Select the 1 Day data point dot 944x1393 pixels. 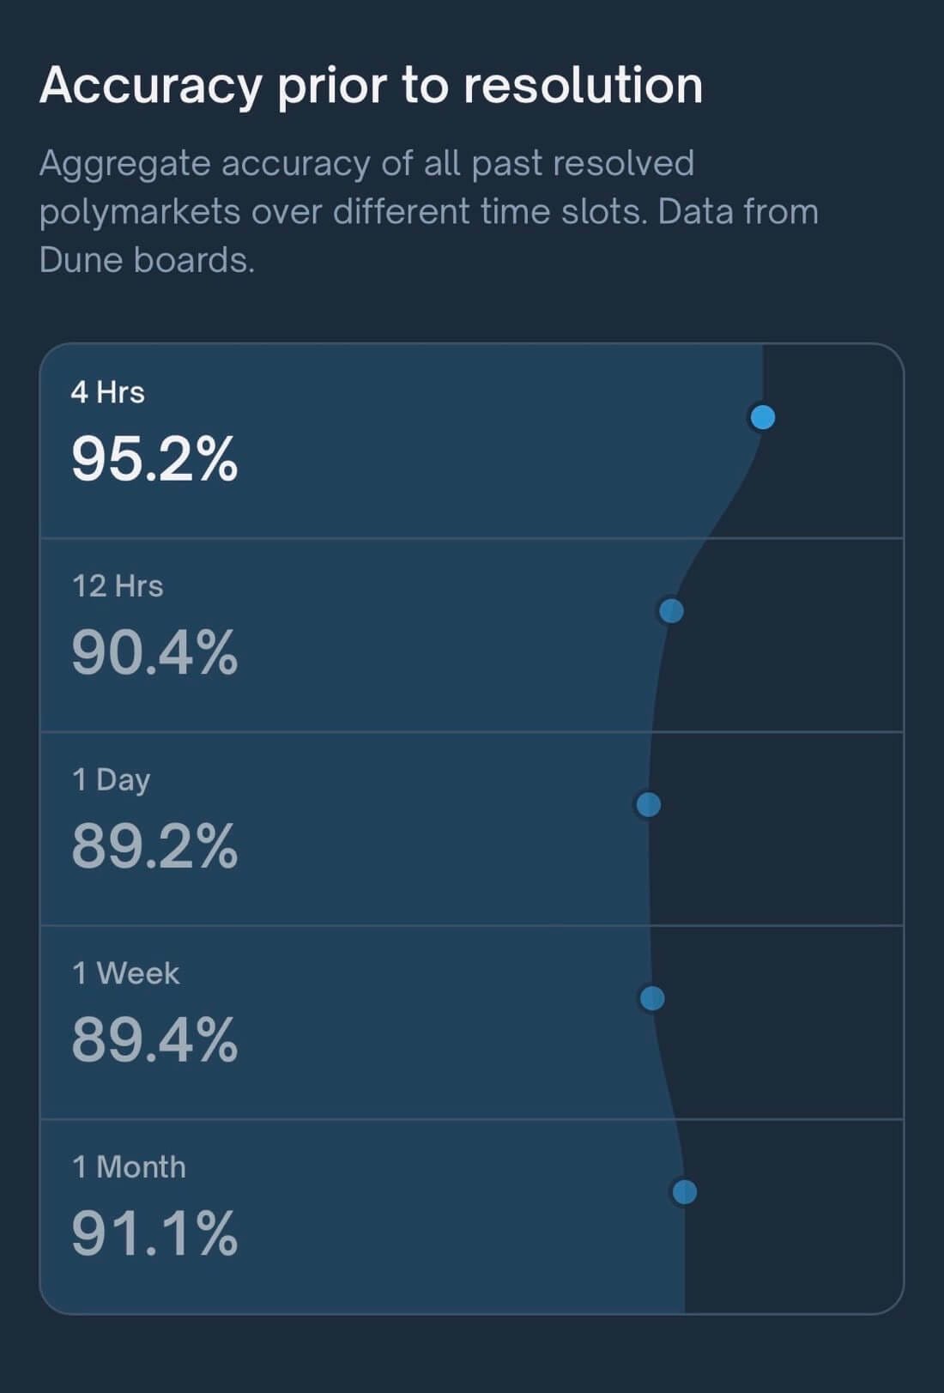(648, 805)
